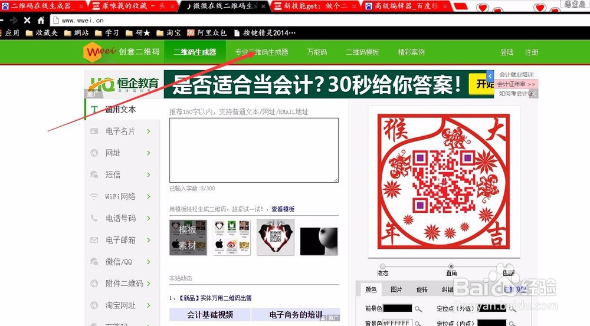Click the magnifier beside 前景色 swatch
The width and height of the screenshot is (590, 326).
(x=418, y=309)
